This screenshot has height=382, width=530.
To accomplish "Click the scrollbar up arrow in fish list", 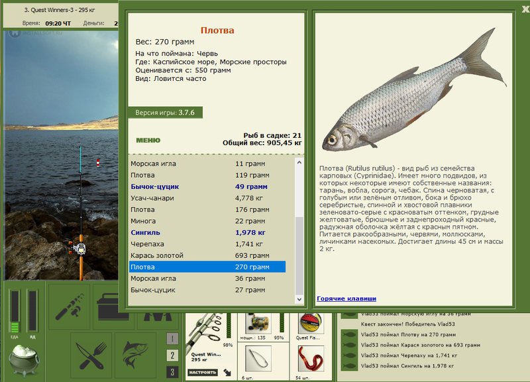I will click(x=299, y=162).
